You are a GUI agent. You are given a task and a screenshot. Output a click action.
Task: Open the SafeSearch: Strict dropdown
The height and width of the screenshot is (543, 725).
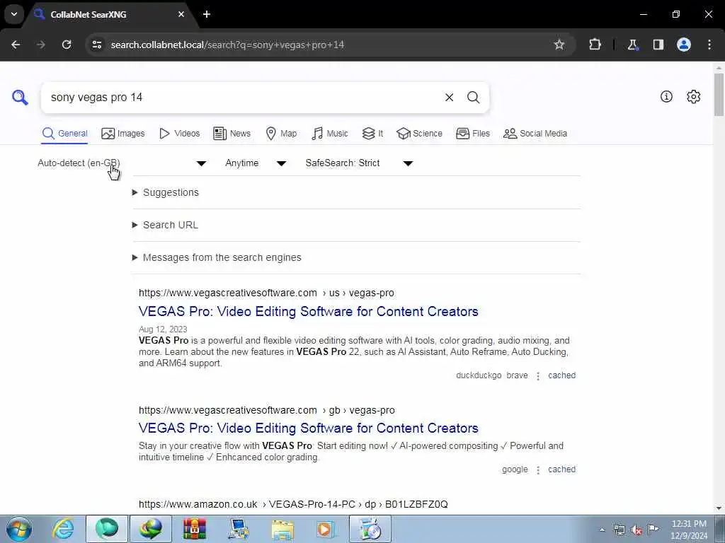(359, 163)
